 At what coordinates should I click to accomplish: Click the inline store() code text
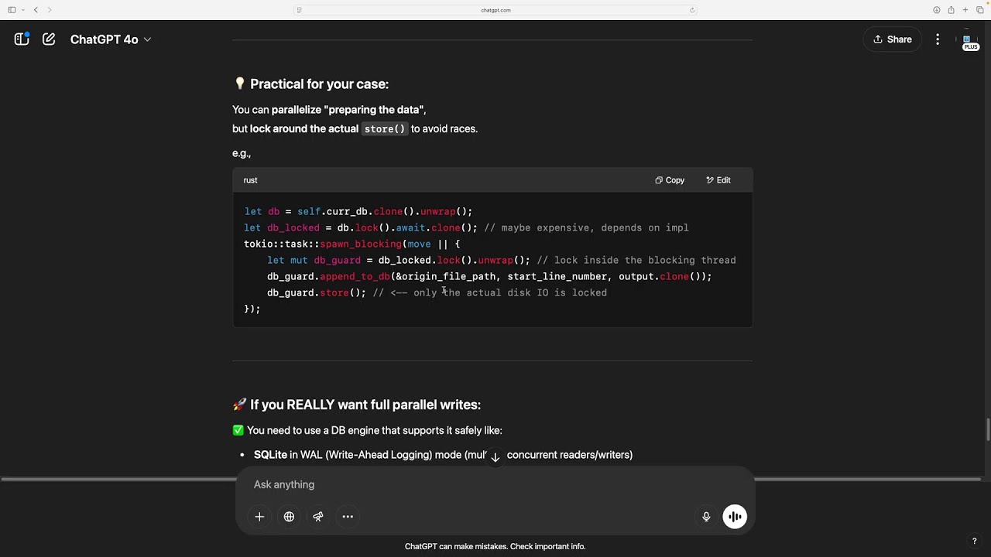coord(385,129)
